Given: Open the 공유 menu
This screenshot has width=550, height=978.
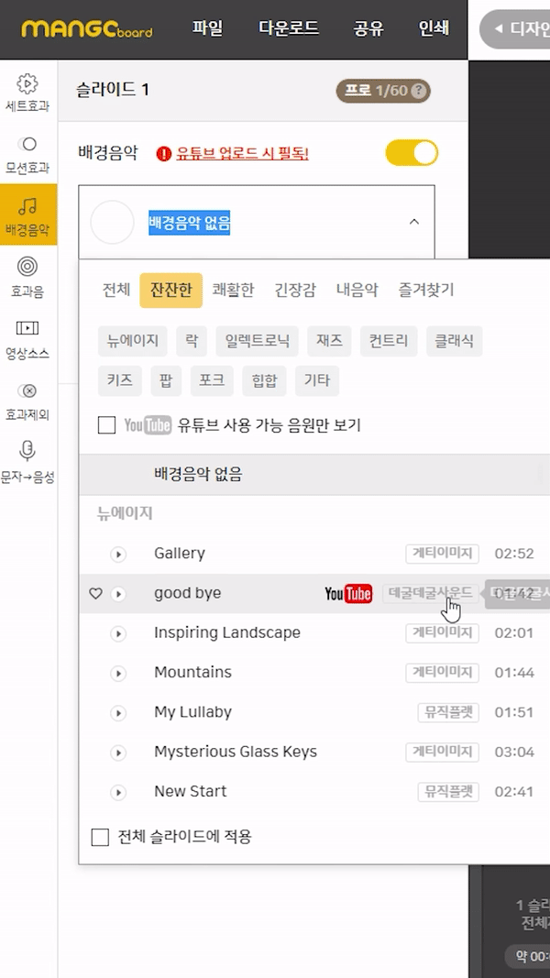Looking at the screenshot, I should (368, 28).
